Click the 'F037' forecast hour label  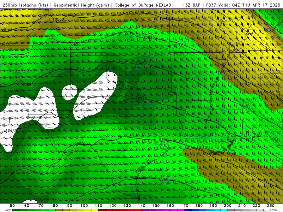tap(211, 5)
